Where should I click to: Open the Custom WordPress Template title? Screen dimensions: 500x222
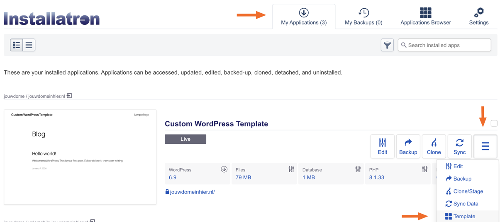tap(216, 123)
